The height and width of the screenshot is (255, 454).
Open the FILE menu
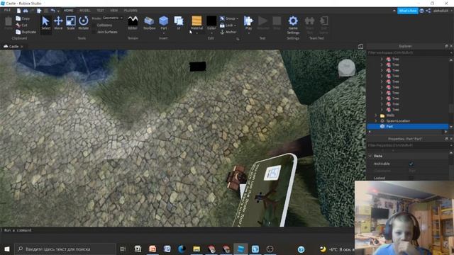pyautogui.click(x=7, y=10)
